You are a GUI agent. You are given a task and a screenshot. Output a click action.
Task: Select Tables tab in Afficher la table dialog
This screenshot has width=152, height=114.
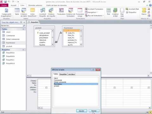tap(55, 74)
